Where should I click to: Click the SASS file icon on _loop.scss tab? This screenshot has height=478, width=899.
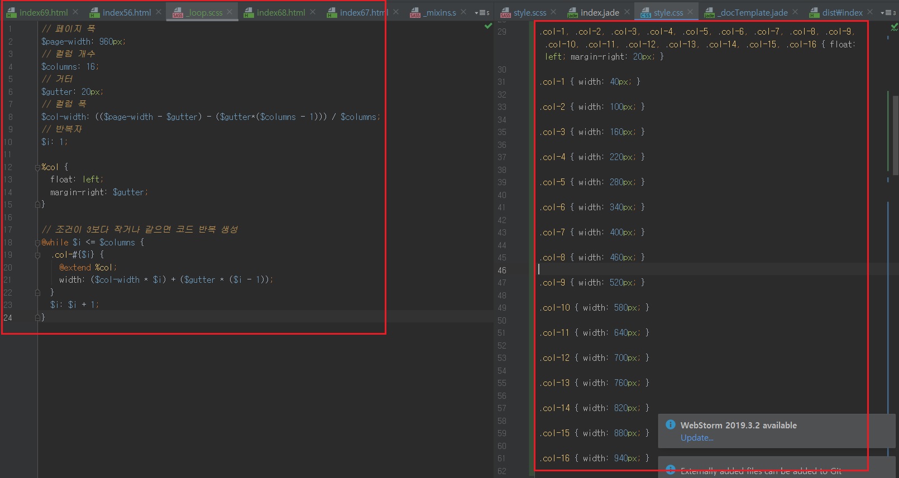(178, 12)
